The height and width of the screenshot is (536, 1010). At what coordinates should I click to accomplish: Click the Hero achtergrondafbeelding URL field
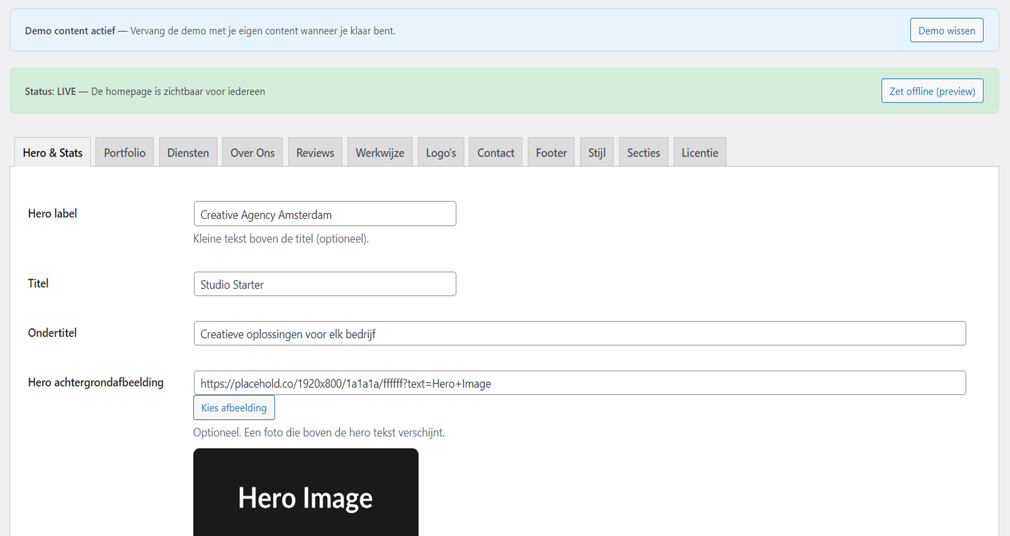coord(579,383)
